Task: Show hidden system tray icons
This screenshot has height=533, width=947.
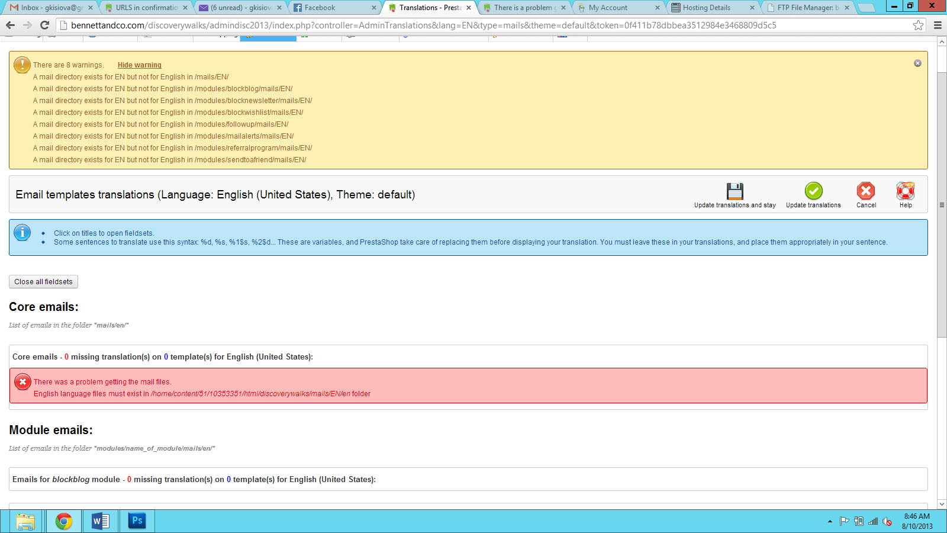Action: [830, 521]
